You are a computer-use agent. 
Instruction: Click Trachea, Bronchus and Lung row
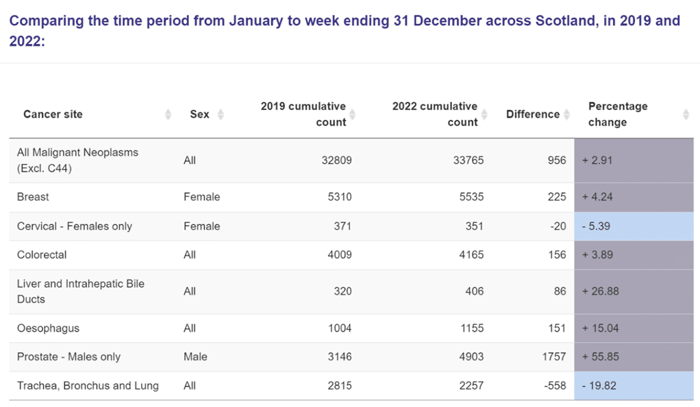(351, 386)
